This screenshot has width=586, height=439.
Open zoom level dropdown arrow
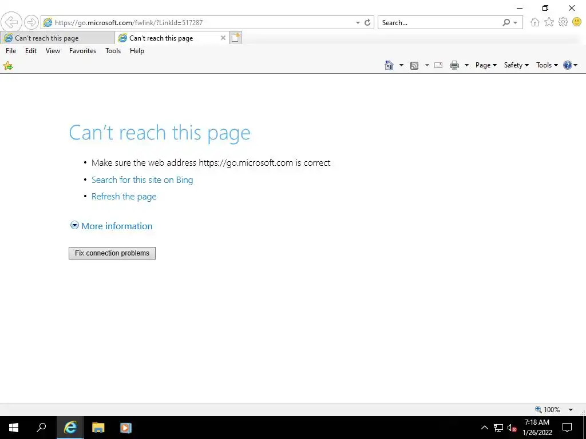point(571,410)
